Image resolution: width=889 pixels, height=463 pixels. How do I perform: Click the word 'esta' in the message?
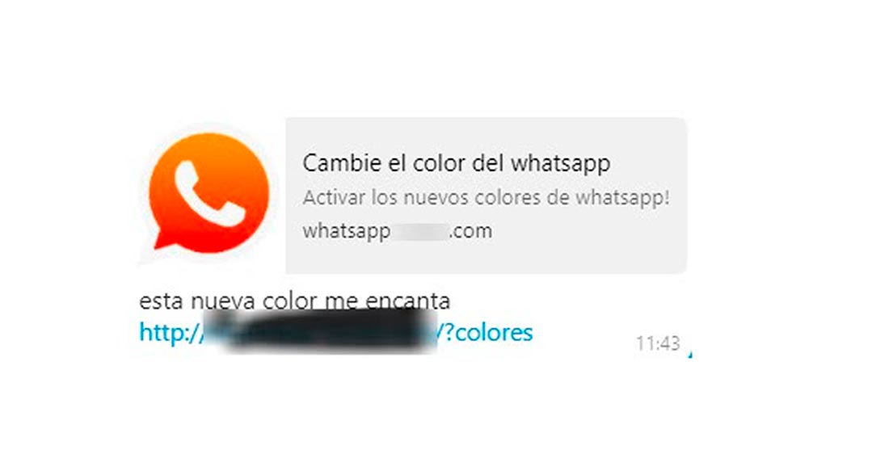(x=162, y=301)
